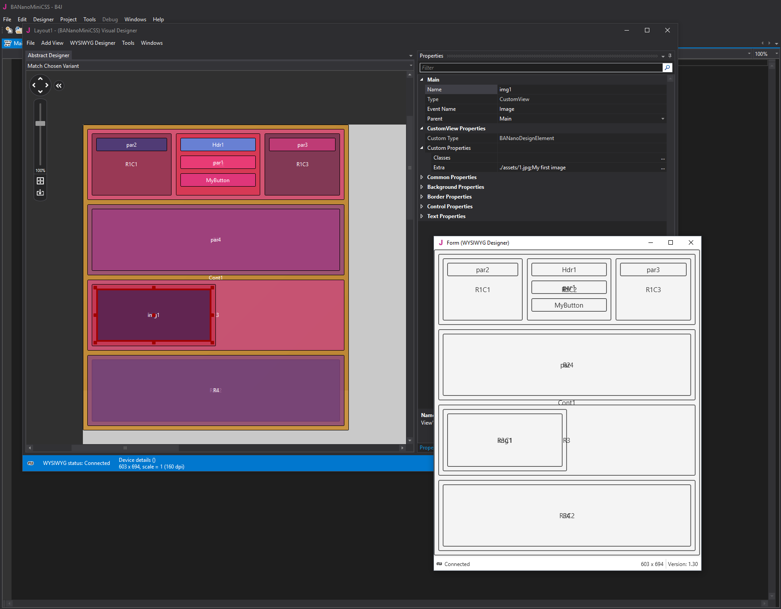Image resolution: width=781 pixels, height=609 pixels.
Task: Expand the Common Properties section
Action: (x=422, y=177)
